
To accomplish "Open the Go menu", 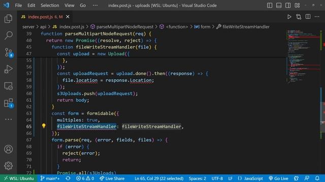I will pos(83,6).
